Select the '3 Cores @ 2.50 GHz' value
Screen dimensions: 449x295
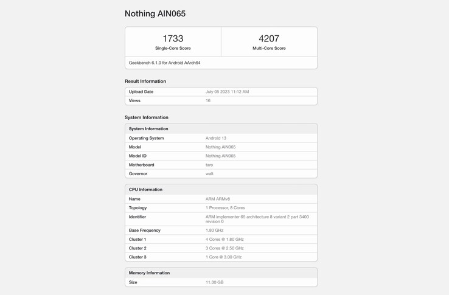[x=224, y=248]
